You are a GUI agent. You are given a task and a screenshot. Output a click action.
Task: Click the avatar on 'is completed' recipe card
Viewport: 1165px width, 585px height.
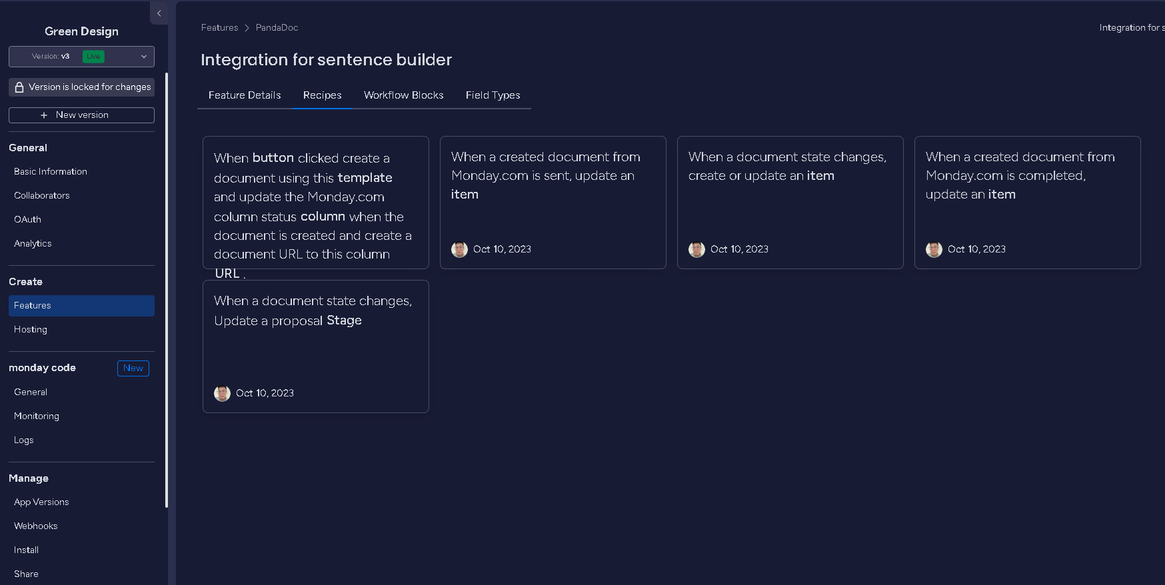934,250
